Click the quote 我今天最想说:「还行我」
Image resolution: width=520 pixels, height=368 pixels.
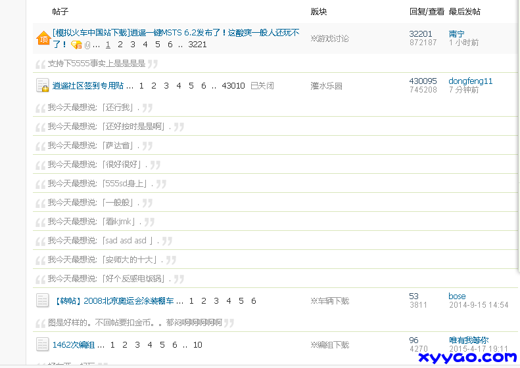click(x=93, y=108)
